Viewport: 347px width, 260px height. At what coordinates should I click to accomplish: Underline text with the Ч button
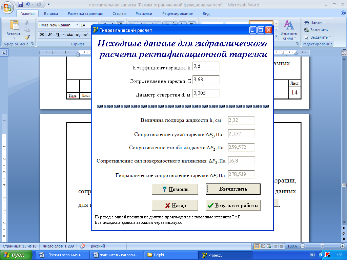coord(58,35)
